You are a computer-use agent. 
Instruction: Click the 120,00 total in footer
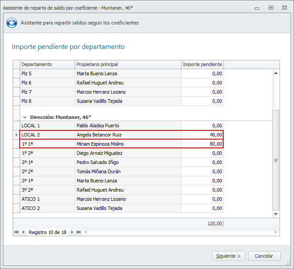pyautogui.click(x=215, y=224)
